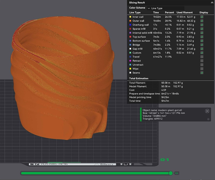Enable Retract display checkbox
Screen dimensions: 215x180
coord(202,61)
